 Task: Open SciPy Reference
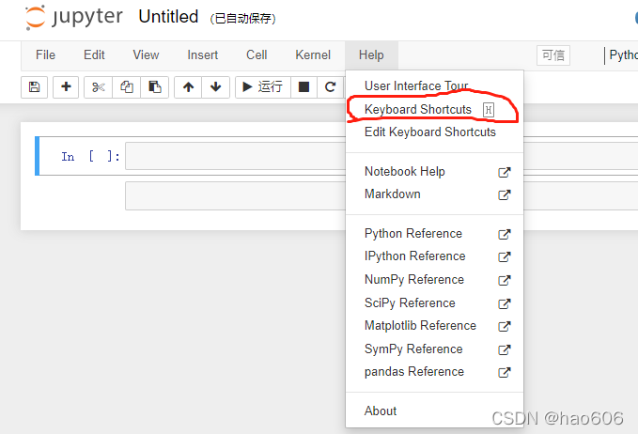tap(434, 303)
